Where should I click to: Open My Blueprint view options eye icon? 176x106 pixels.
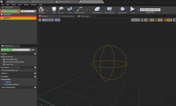pos(33,50)
